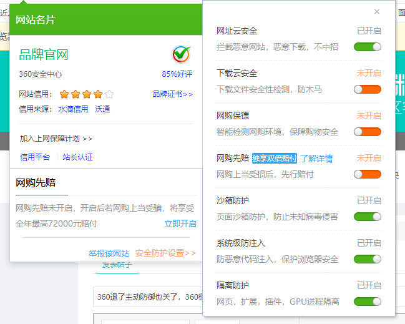The image size is (405, 324).
Task: Click the first gold credit star
Action: (64, 94)
